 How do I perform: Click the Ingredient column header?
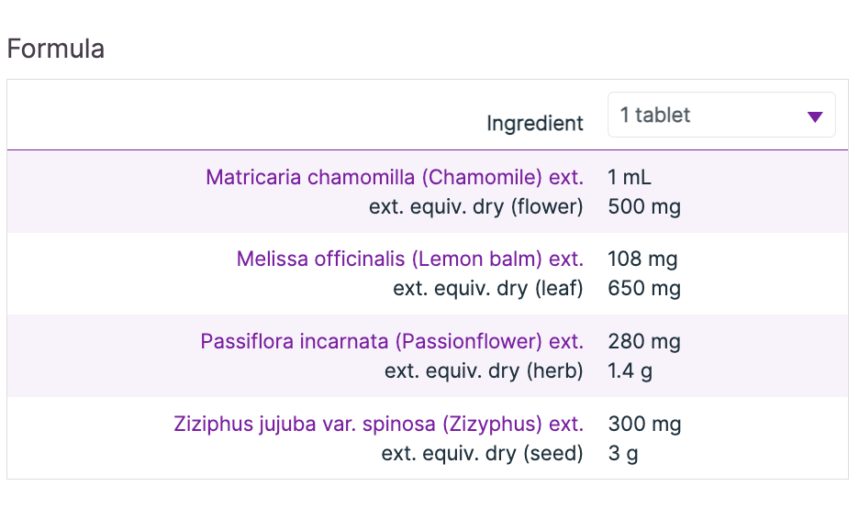pyautogui.click(x=534, y=124)
